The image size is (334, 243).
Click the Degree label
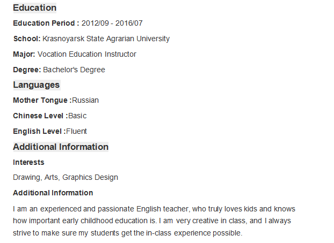pyautogui.click(x=27, y=70)
